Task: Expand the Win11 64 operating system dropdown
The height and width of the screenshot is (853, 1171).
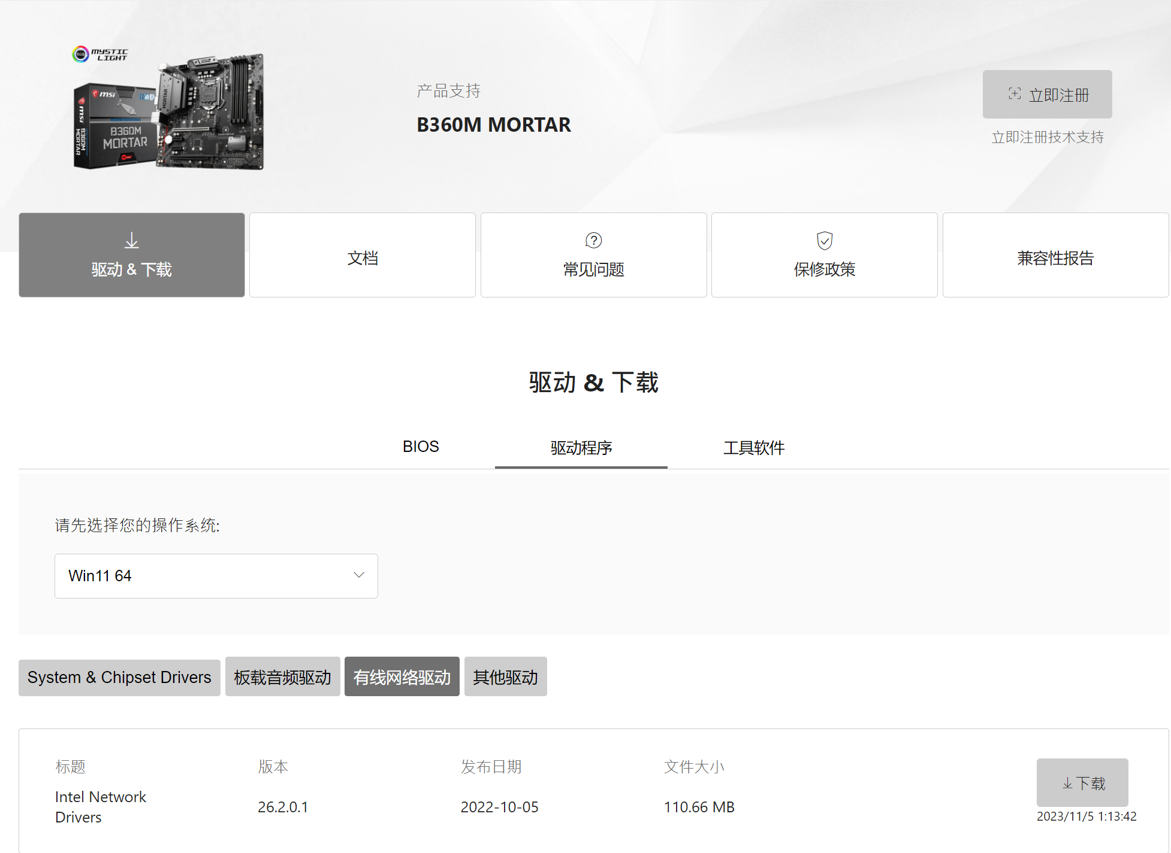Action: pos(216,576)
